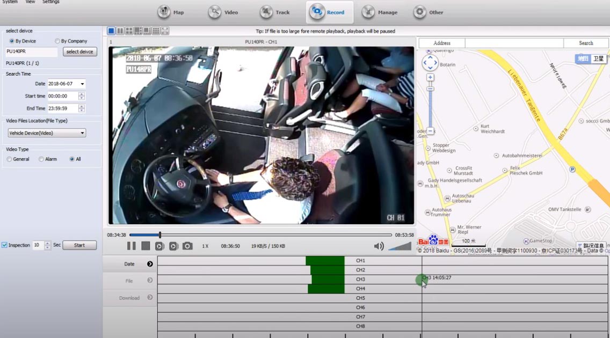
Task: Click the slow playback icon
Action: pyautogui.click(x=159, y=246)
